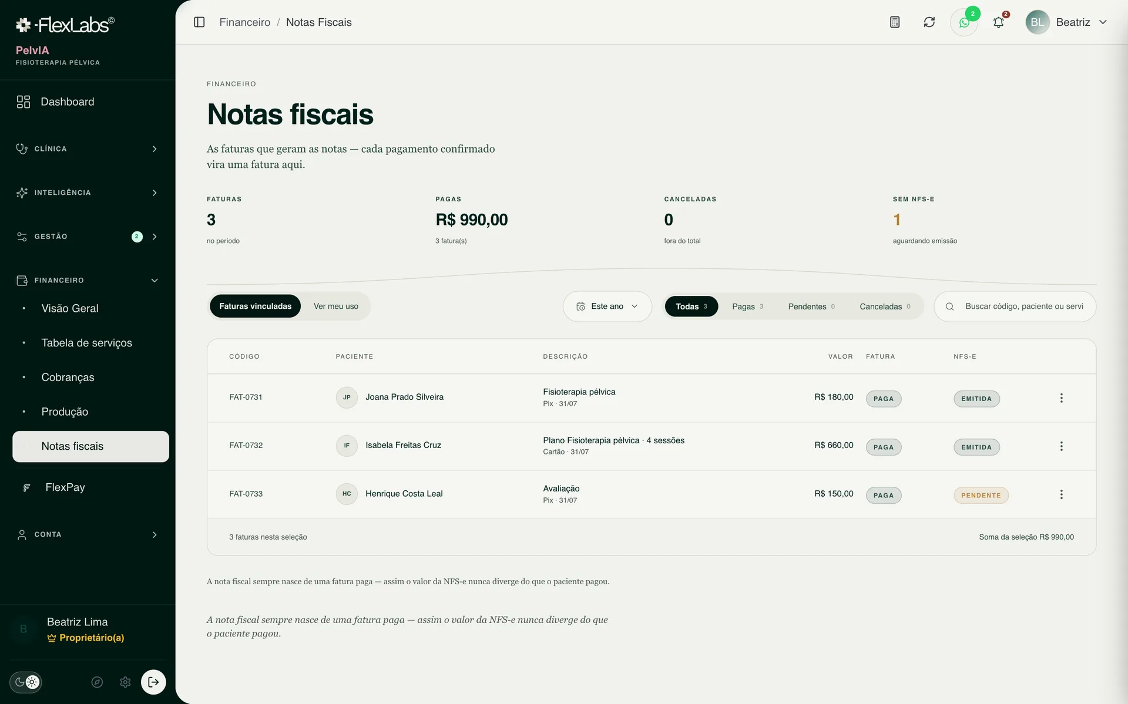Click Financeiro breadcrumb link

pos(244,22)
